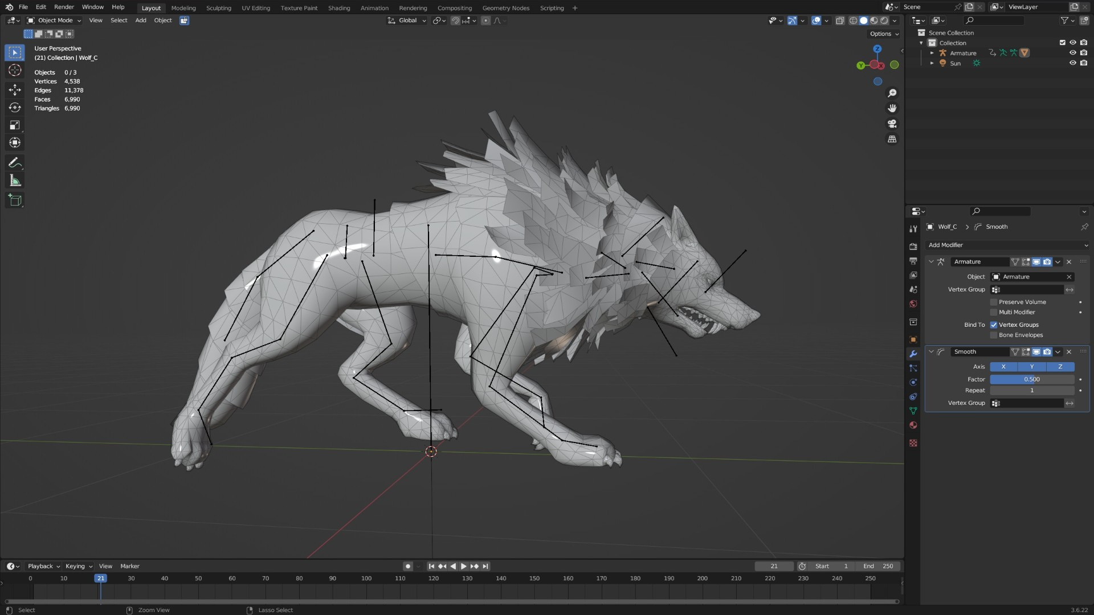Open the View Layer properties tab
The width and height of the screenshot is (1094, 615).
[913, 275]
